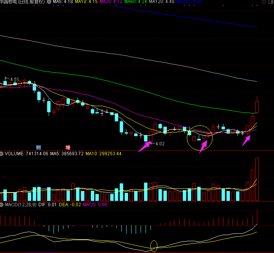This screenshot has height=253, width=274.
Task: Click the MACD: 0.06 value
Action: pos(95,205)
